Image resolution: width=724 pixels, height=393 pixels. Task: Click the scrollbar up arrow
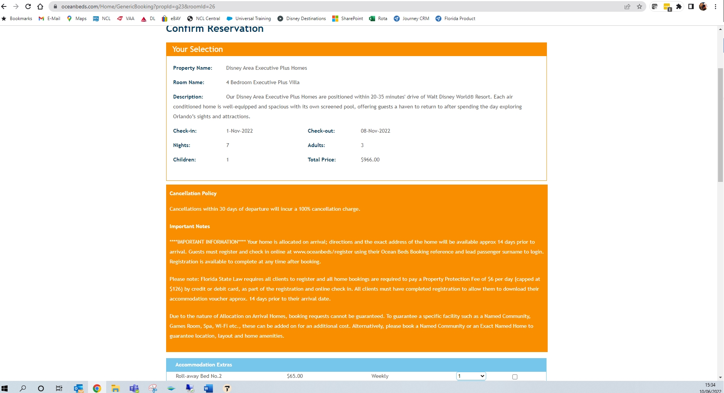point(721,29)
